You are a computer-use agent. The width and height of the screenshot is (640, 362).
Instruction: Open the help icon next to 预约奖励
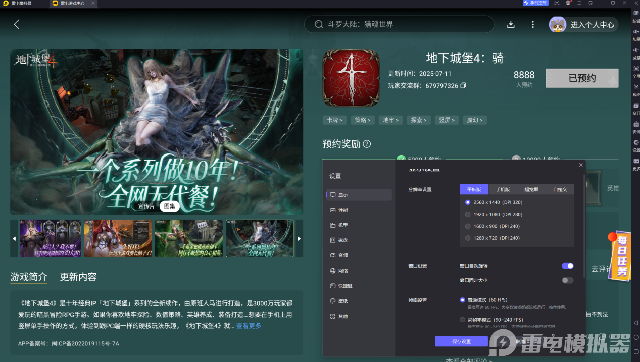point(367,144)
